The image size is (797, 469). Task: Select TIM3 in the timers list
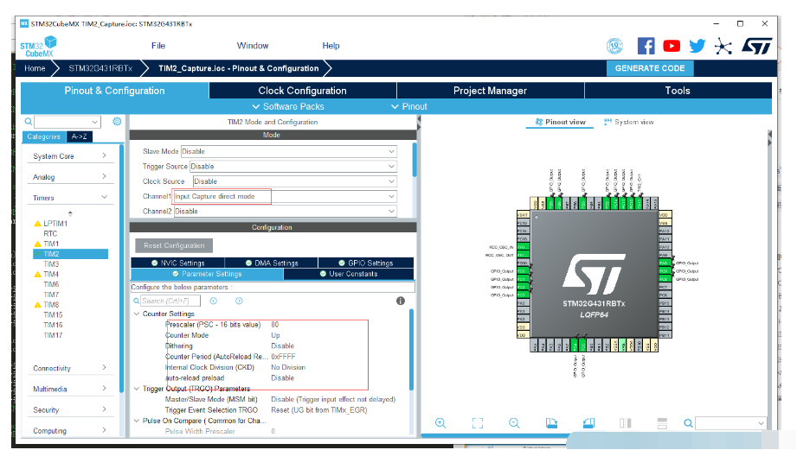click(x=51, y=264)
